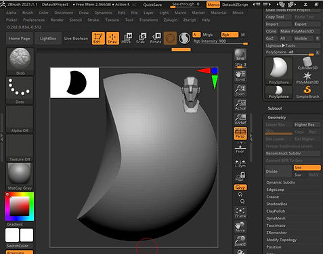Open the Texture Off selector

coord(20,148)
